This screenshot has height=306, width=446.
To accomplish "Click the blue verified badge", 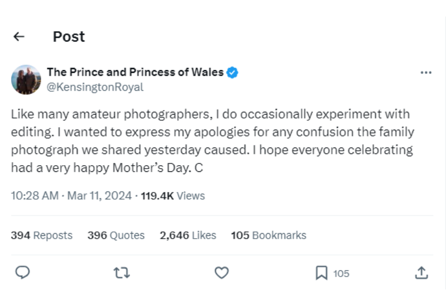I will [232, 72].
